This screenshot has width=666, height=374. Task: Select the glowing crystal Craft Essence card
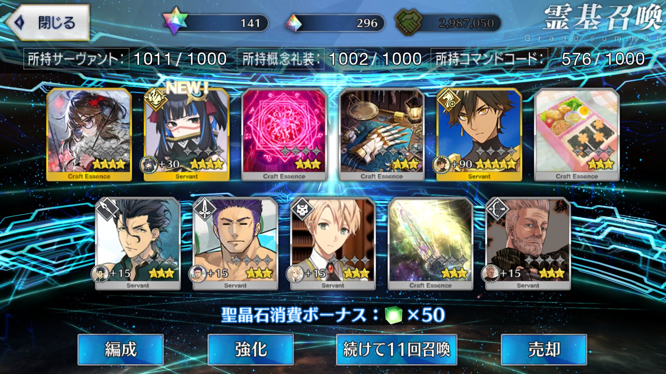[x=430, y=244]
